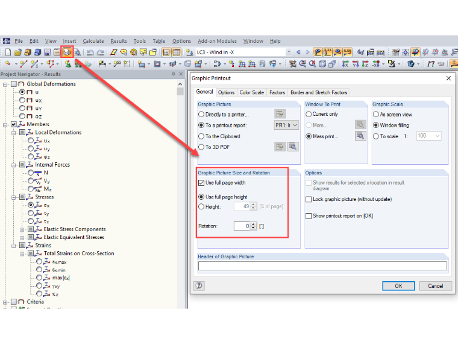458x344 pixels.
Task: Click view in X direction icon
Action: [345, 64]
